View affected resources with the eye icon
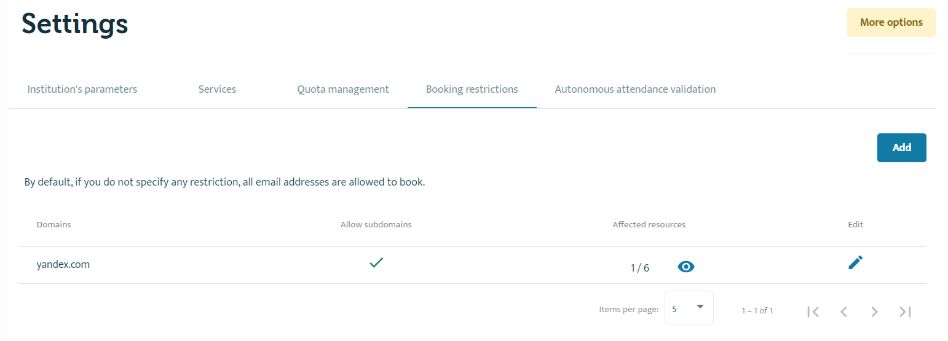The image size is (948, 341). click(x=685, y=267)
